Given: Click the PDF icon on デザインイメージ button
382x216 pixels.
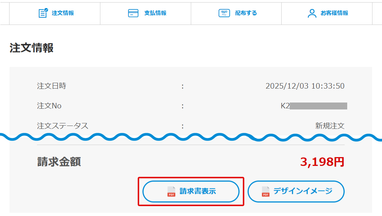Looking at the screenshot, I should point(266,191).
